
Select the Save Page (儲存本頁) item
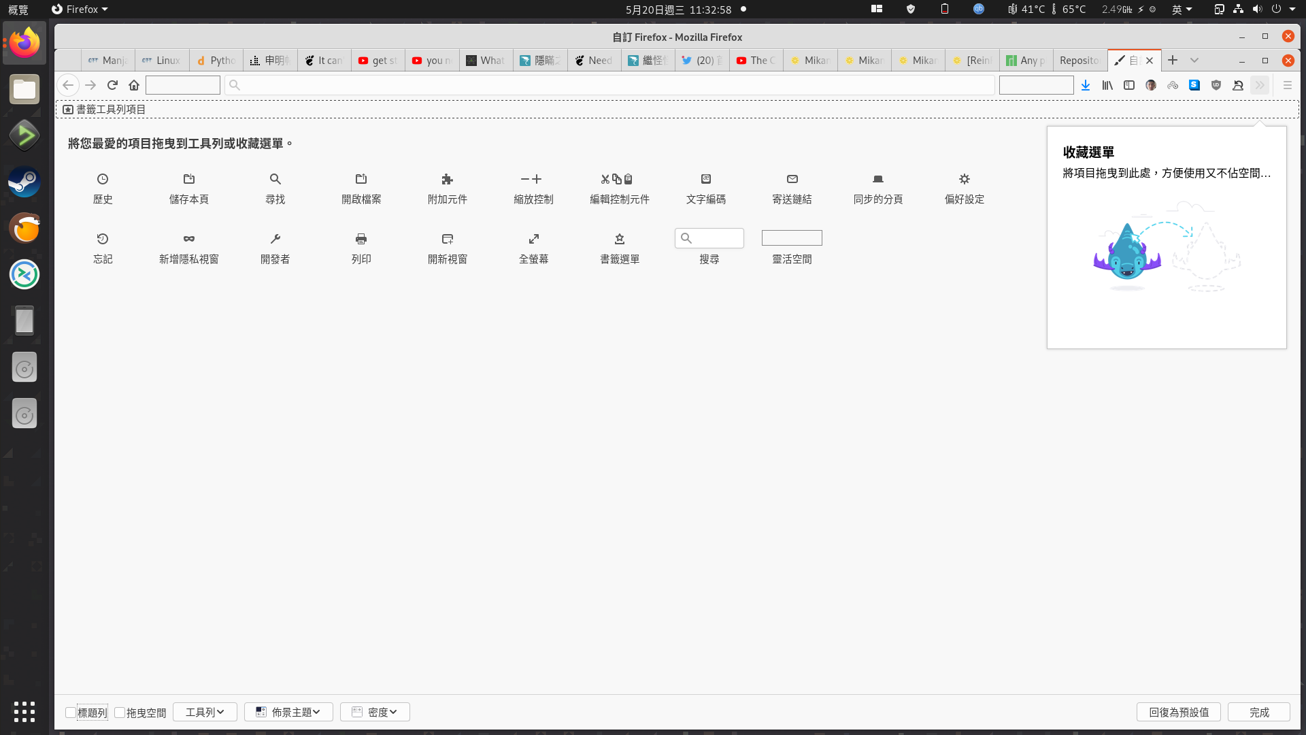click(x=189, y=189)
